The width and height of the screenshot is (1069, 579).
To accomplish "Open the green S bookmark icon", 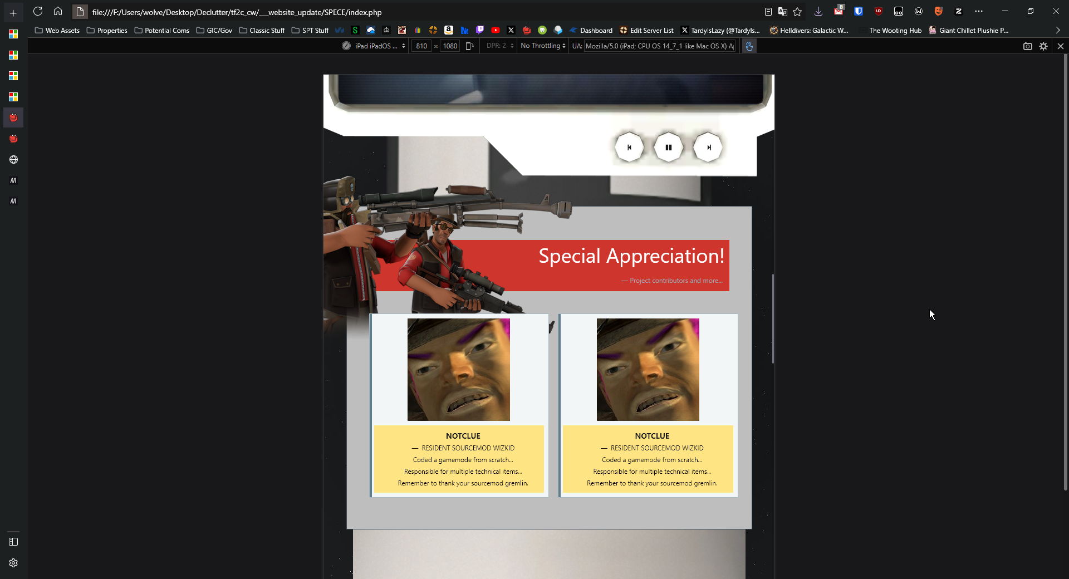I will (355, 30).
